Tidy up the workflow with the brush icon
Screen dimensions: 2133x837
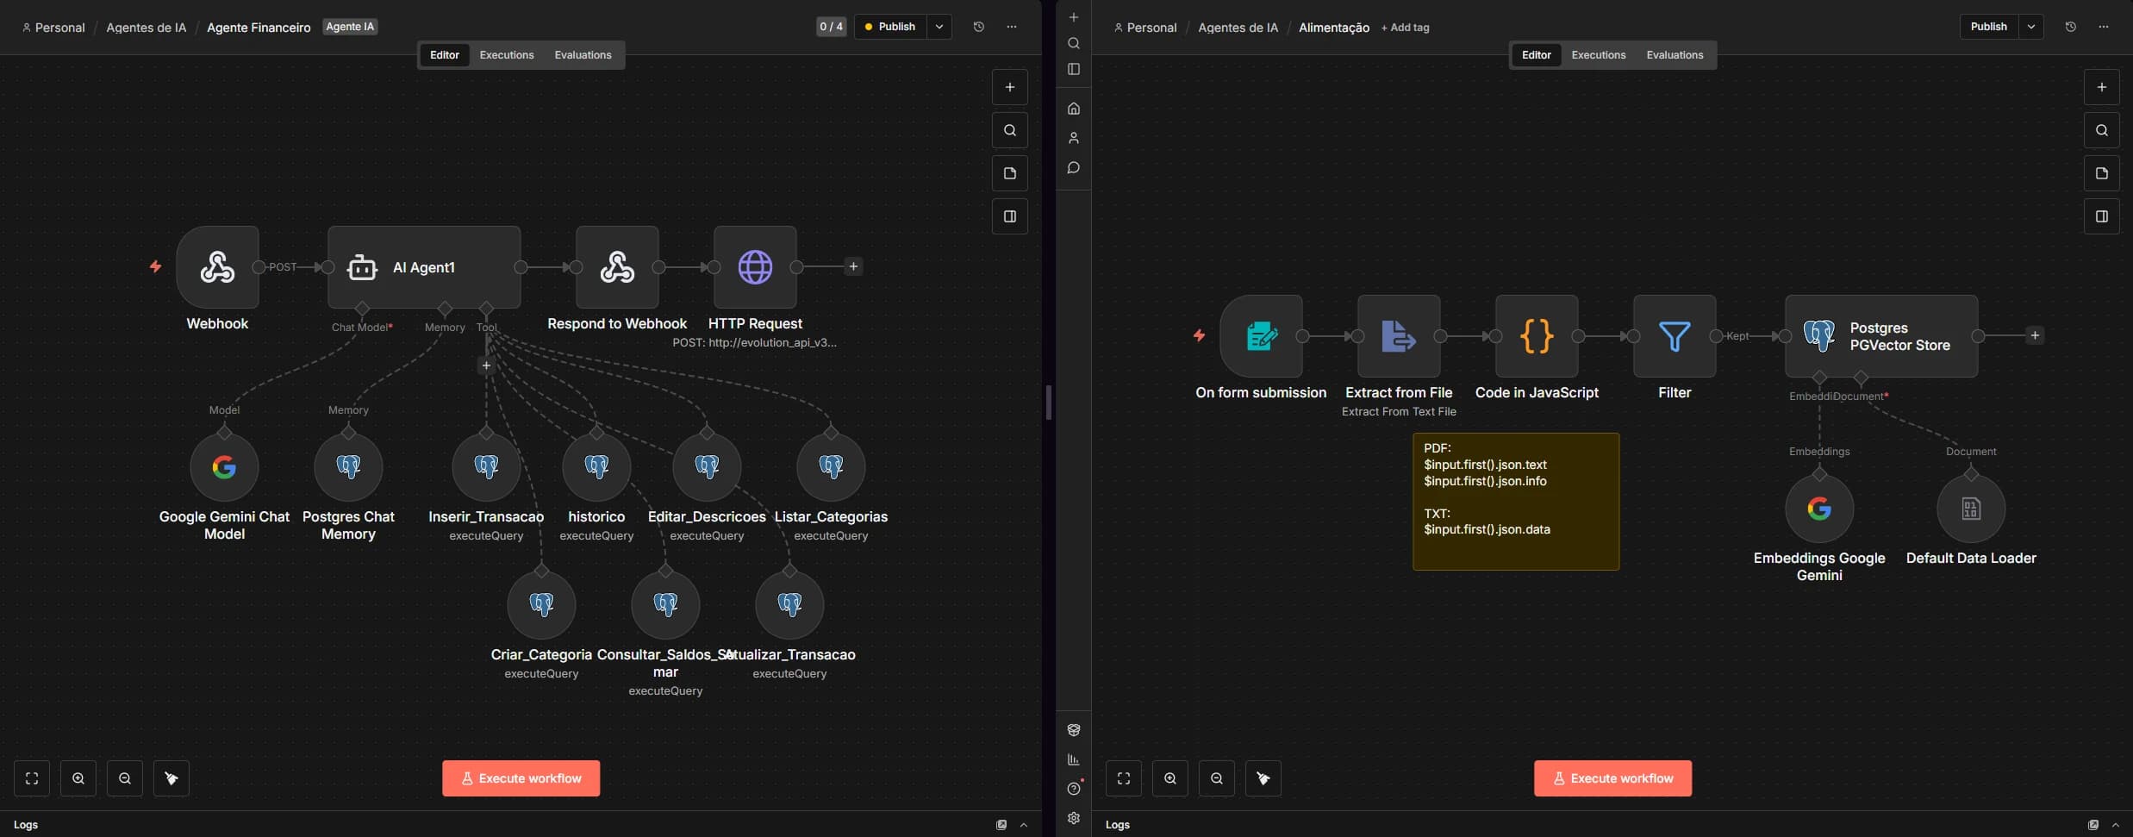(170, 778)
